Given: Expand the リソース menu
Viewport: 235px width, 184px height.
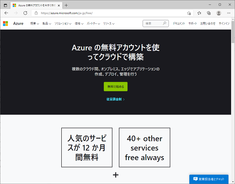Looking at the screenshot, I should point(109,23).
